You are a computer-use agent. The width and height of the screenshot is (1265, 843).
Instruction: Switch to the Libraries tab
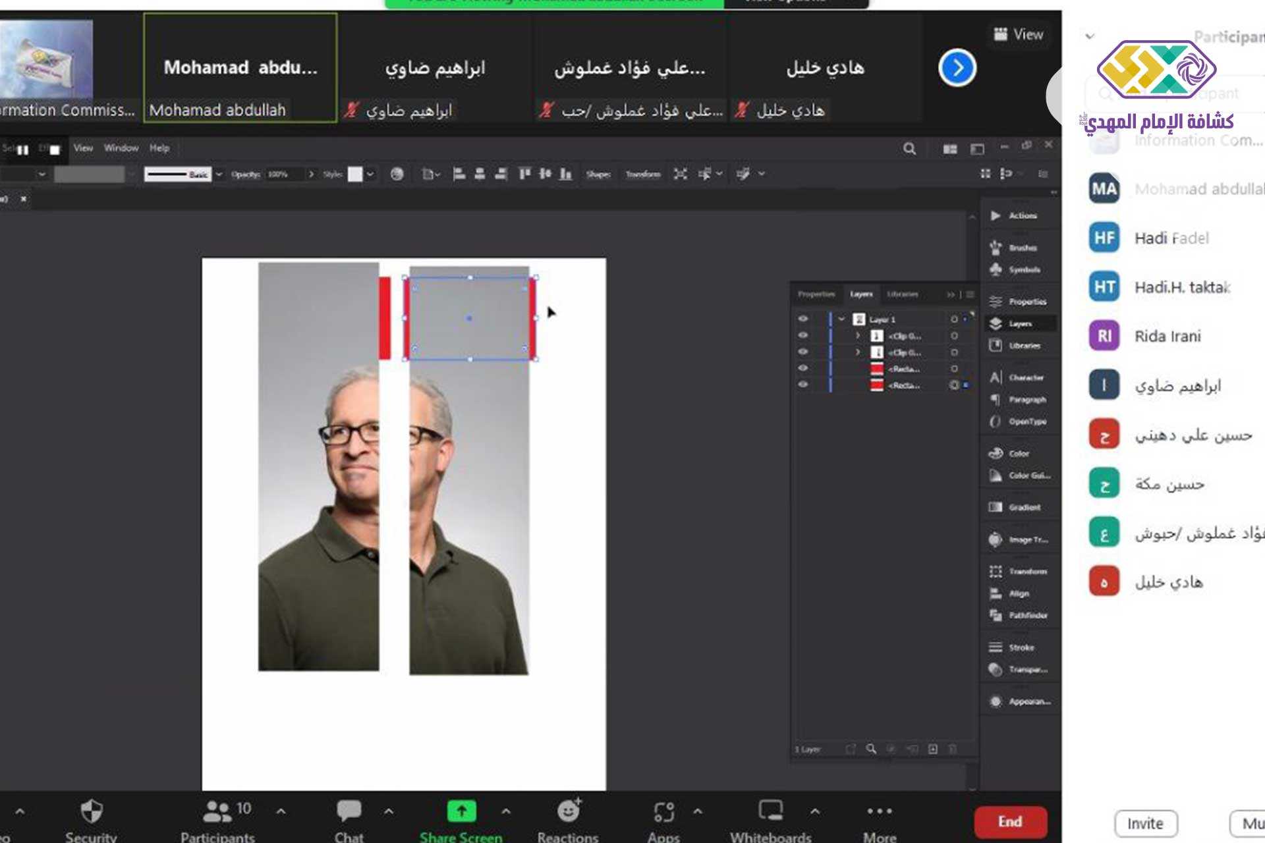(x=902, y=294)
